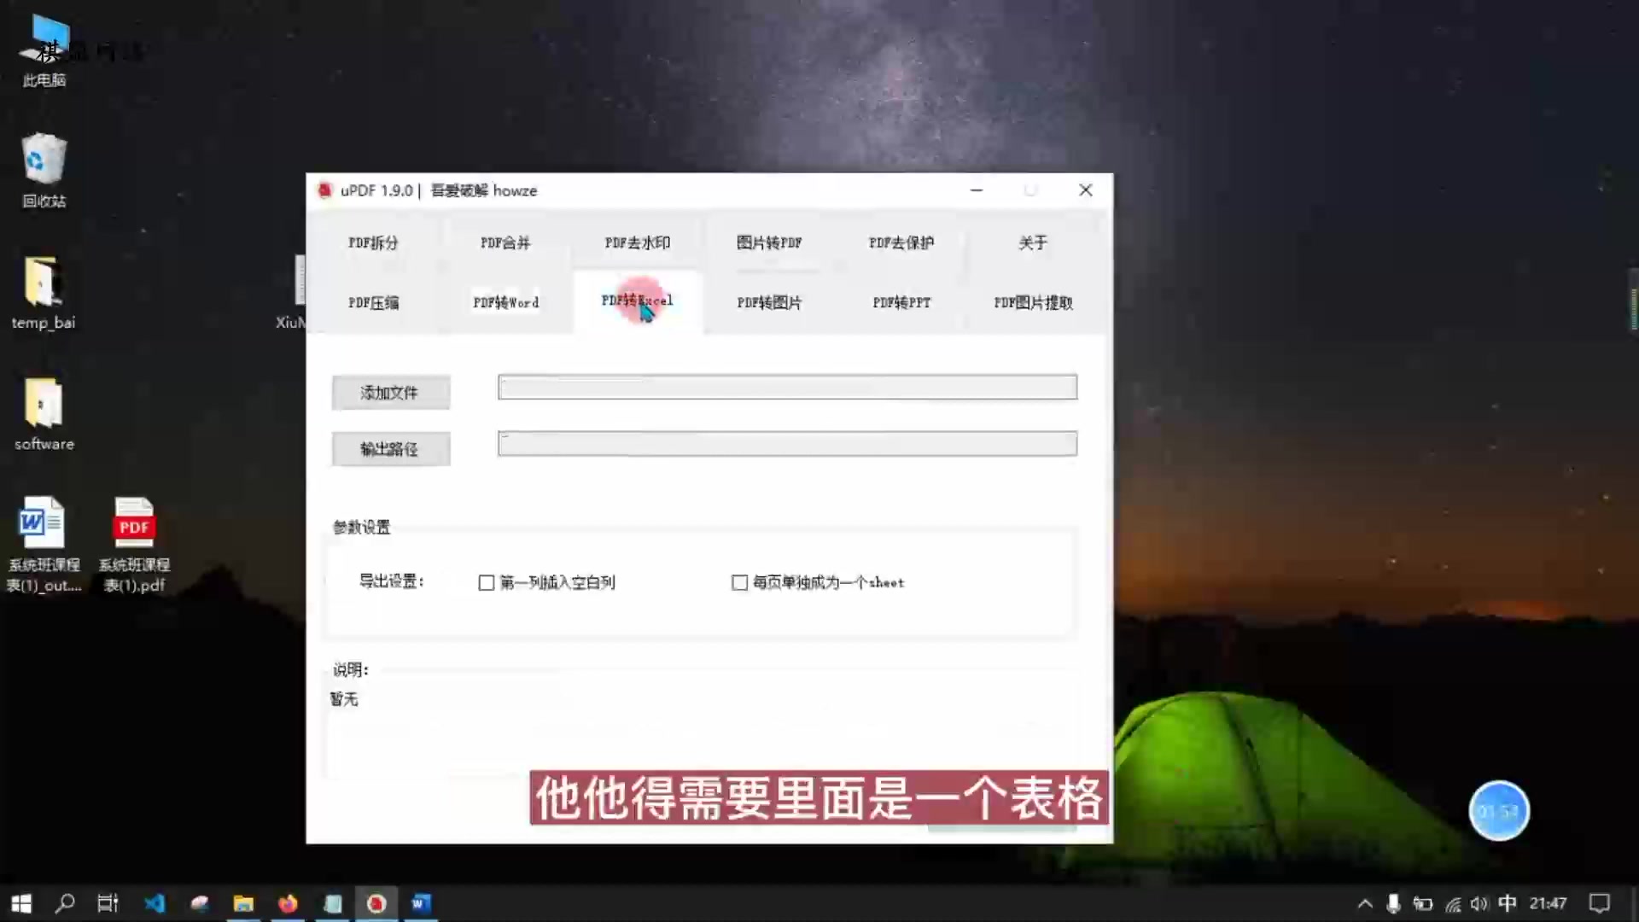Select the PDF合并 tool icon

click(x=505, y=242)
